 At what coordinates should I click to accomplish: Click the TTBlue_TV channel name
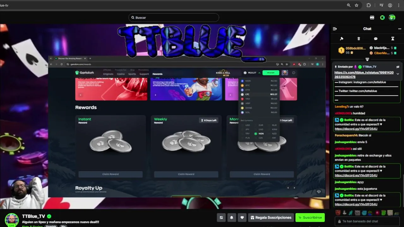tap(33, 216)
